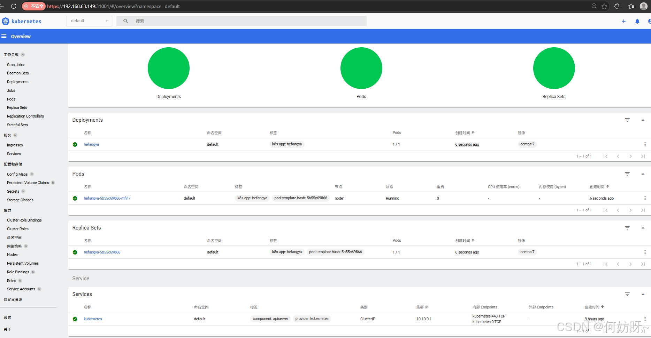Click the 设置 settings sidebar link
The width and height of the screenshot is (651, 338).
point(8,317)
